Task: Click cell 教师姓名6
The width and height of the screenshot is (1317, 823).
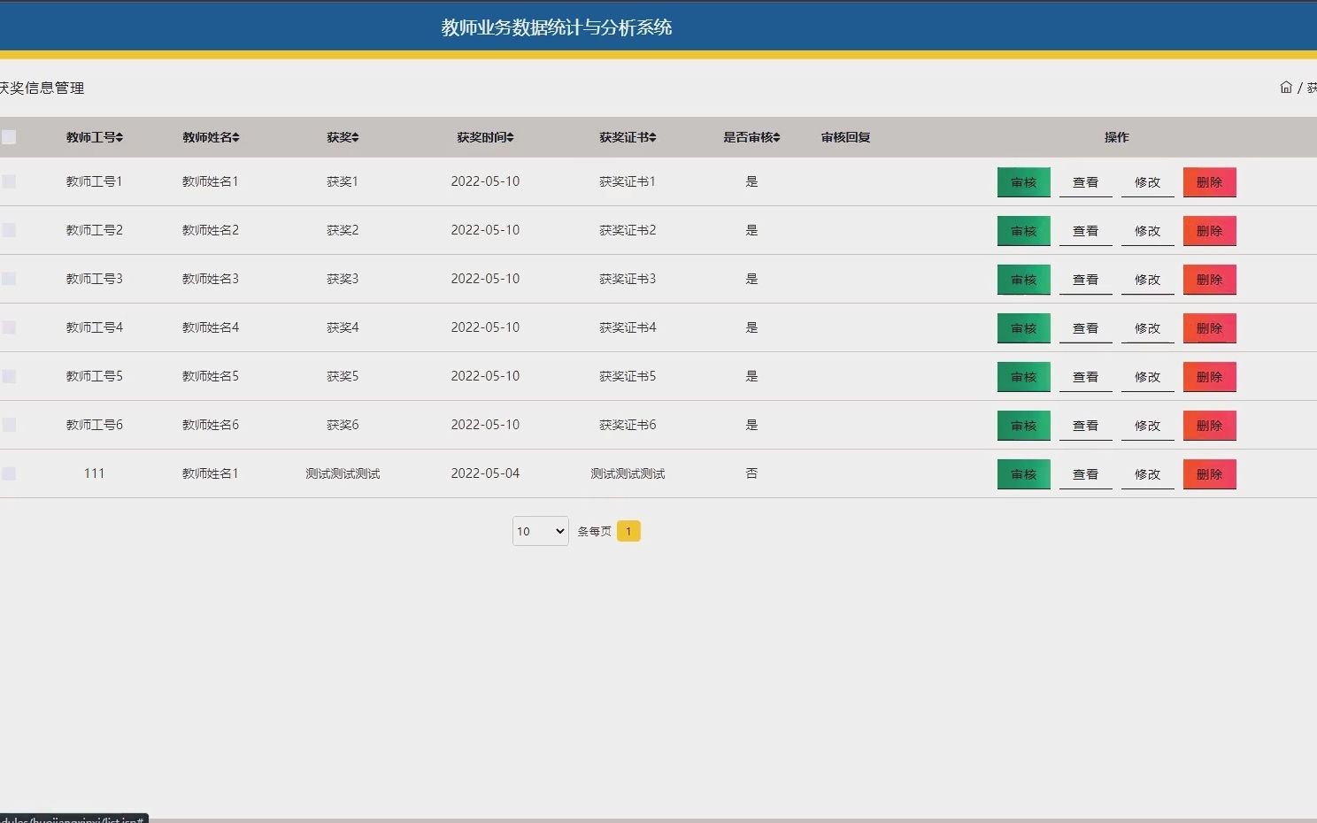Action: pyautogui.click(x=211, y=425)
